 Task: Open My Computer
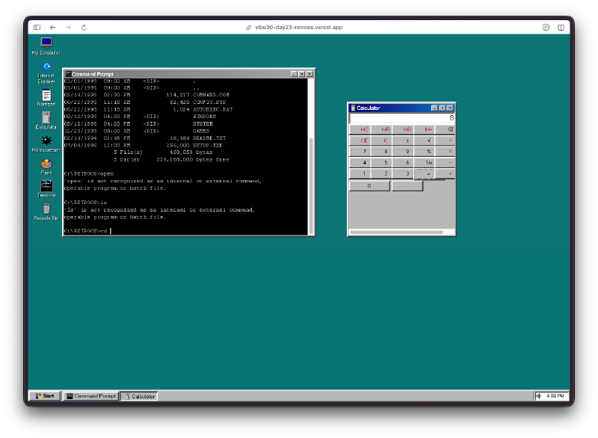[46, 43]
